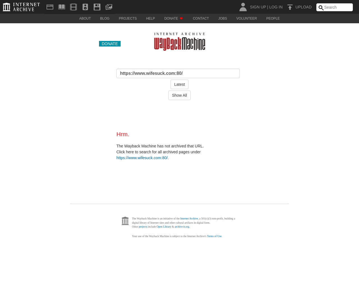
Task: Open the Images icon
Action: (109, 7)
